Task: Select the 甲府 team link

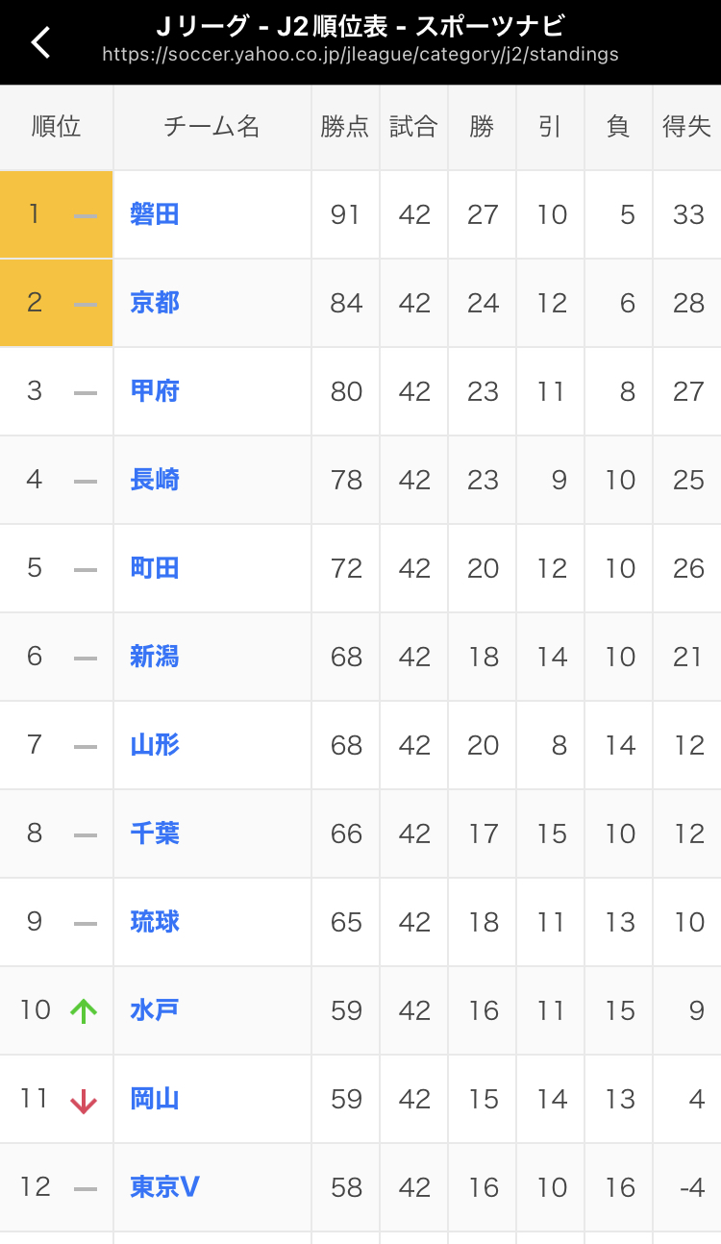Action: tap(155, 391)
